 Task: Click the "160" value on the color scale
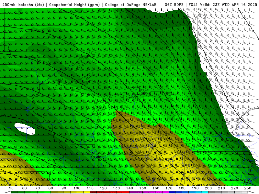coord(156,188)
